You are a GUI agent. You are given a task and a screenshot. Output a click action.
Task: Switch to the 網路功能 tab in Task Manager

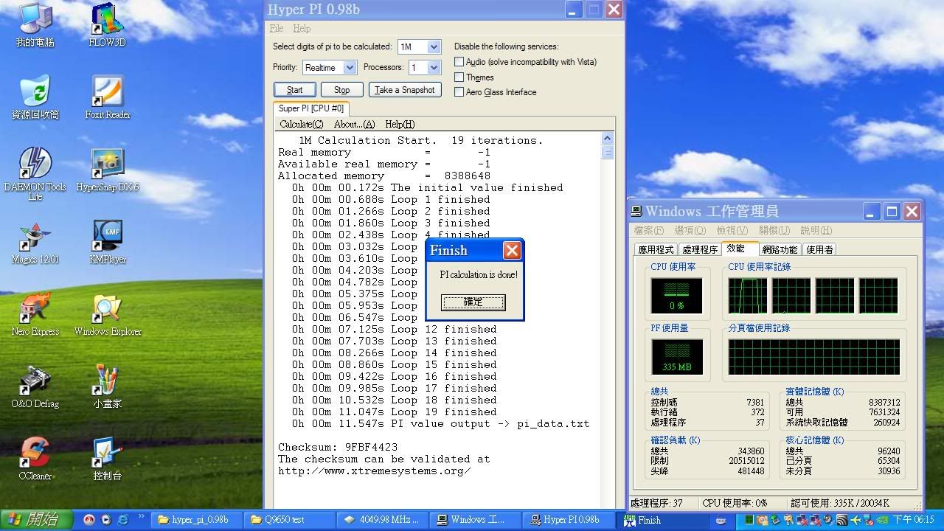click(780, 249)
